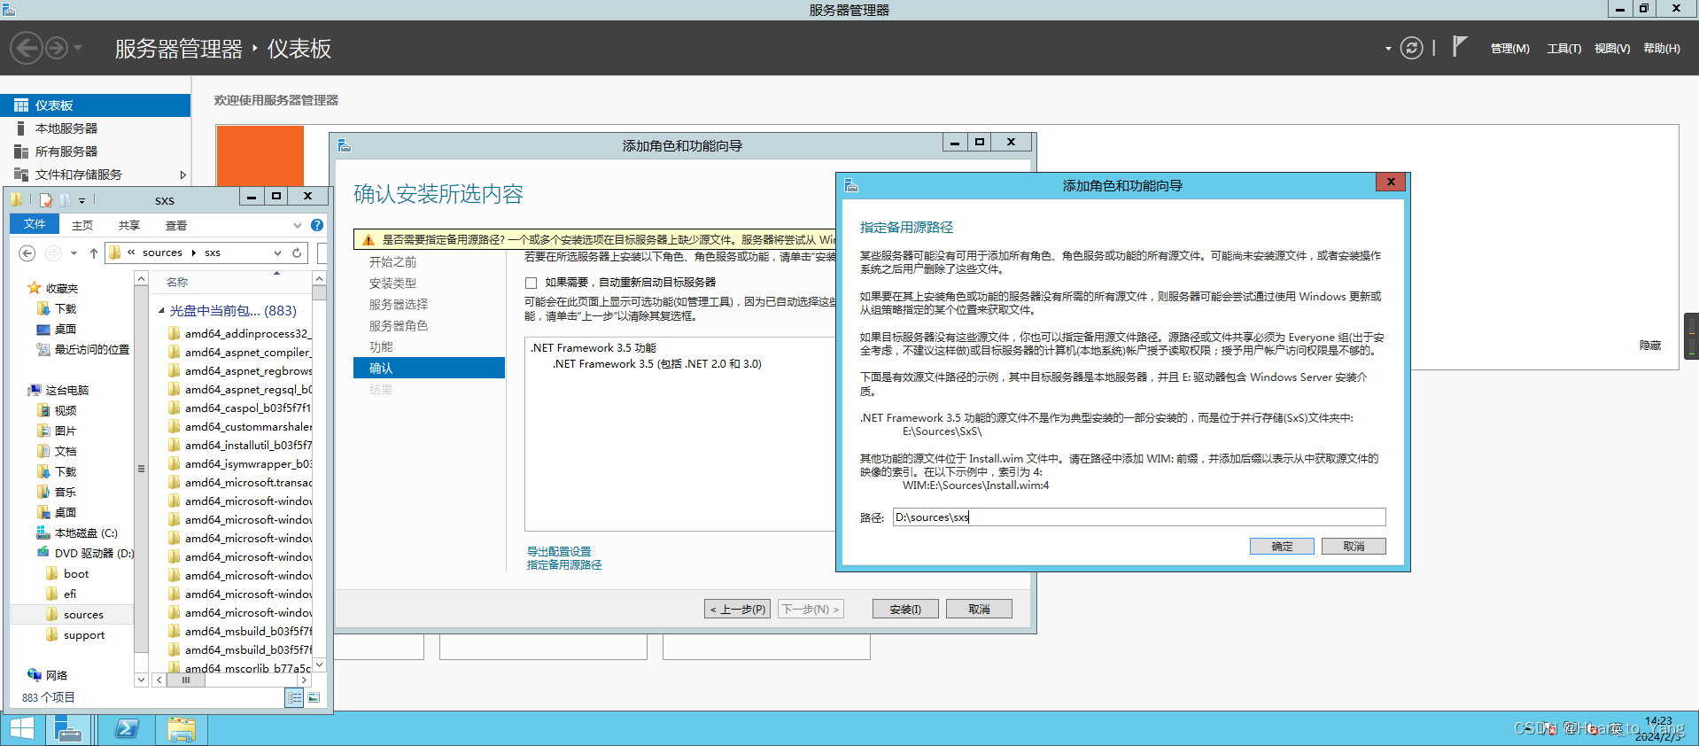Click 隐藏 link on dashboard
This screenshot has height=746, width=1699.
pos(1650,346)
